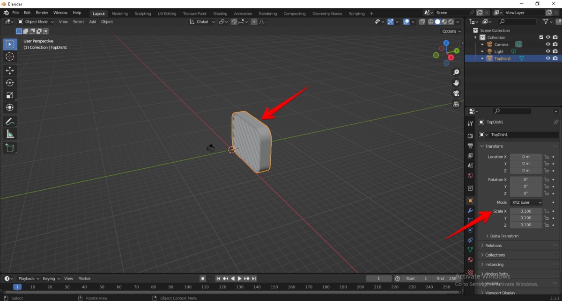Uncheck the Collection checkbox in the outliner
562x301 pixels.
tap(540, 37)
